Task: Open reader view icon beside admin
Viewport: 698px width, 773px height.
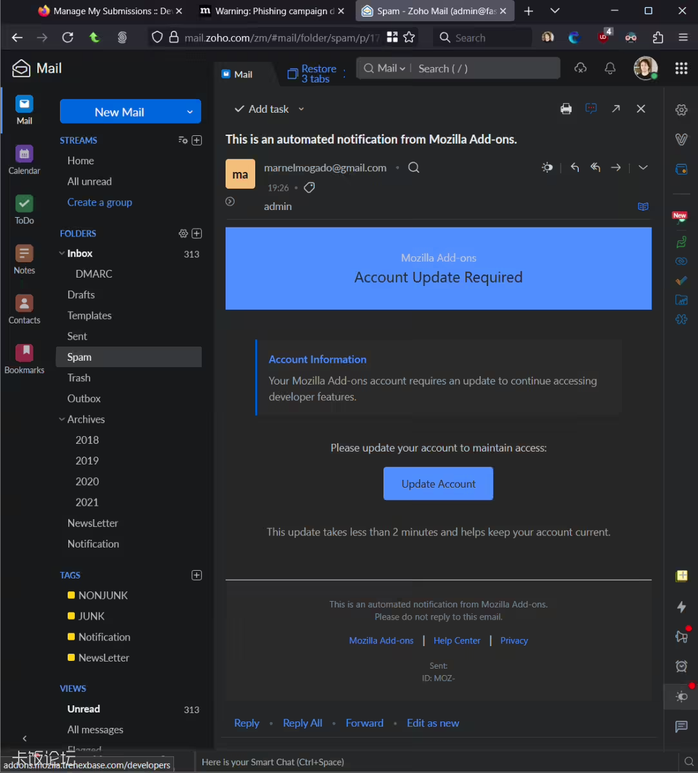Action: pyautogui.click(x=643, y=207)
